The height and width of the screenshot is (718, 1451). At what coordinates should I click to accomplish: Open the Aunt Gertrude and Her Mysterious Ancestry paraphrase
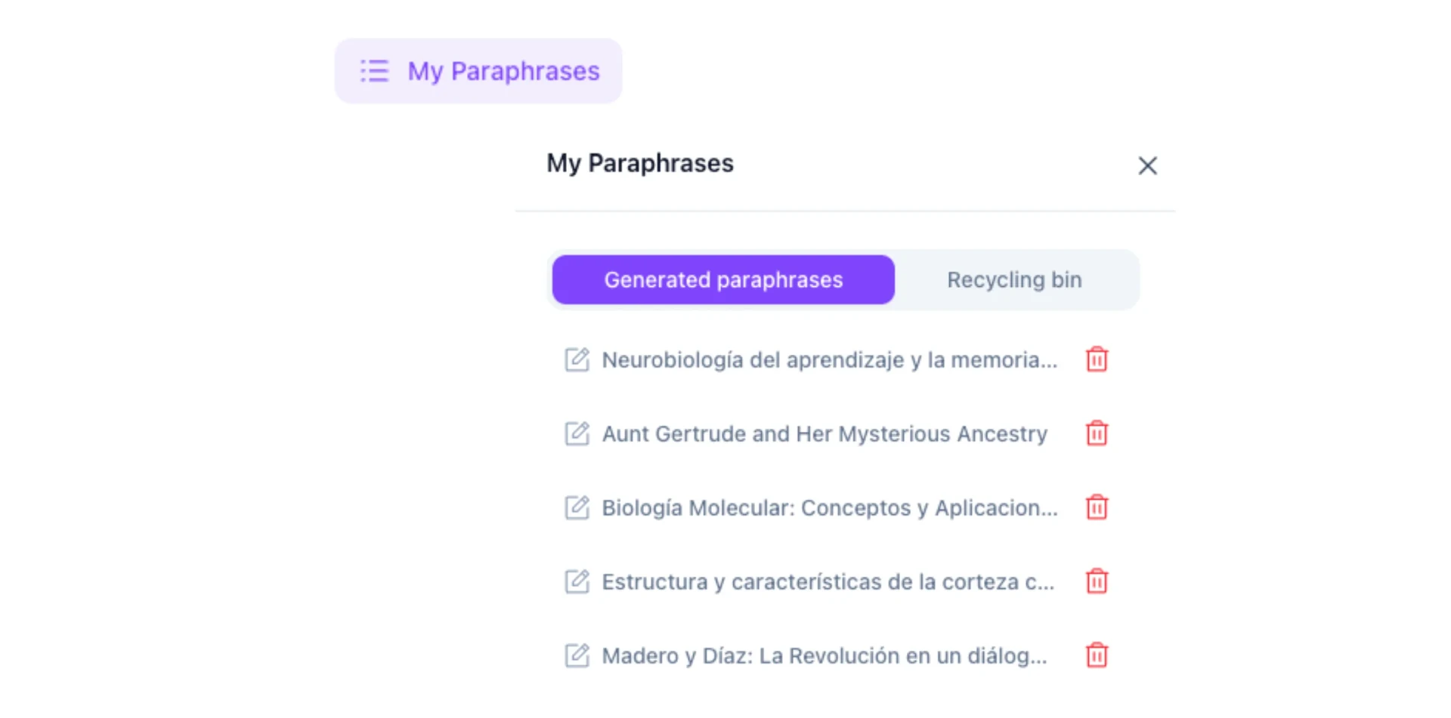pyautogui.click(x=823, y=433)
